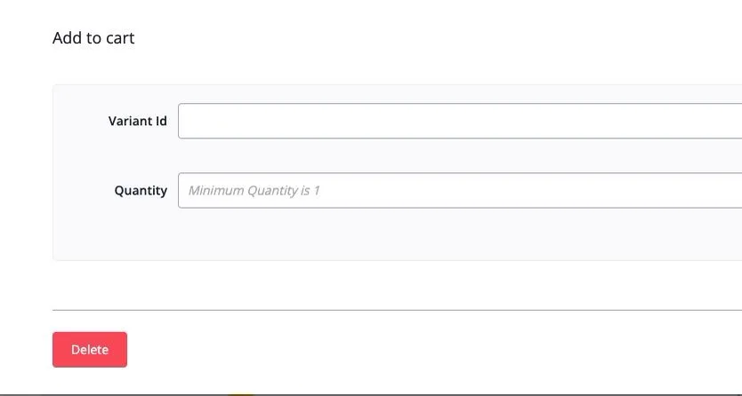The image size is (742, 396).
Task: Click the word cart in the heading
Action: (120, 38)
